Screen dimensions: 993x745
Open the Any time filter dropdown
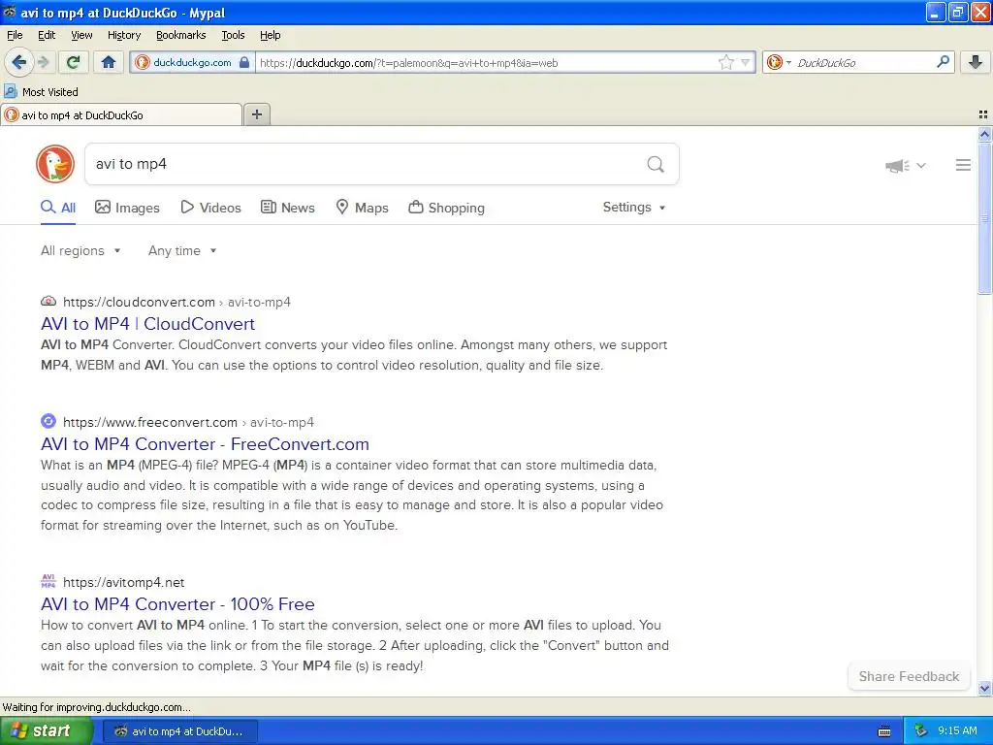pyautogui.click(x=182, y=251)
